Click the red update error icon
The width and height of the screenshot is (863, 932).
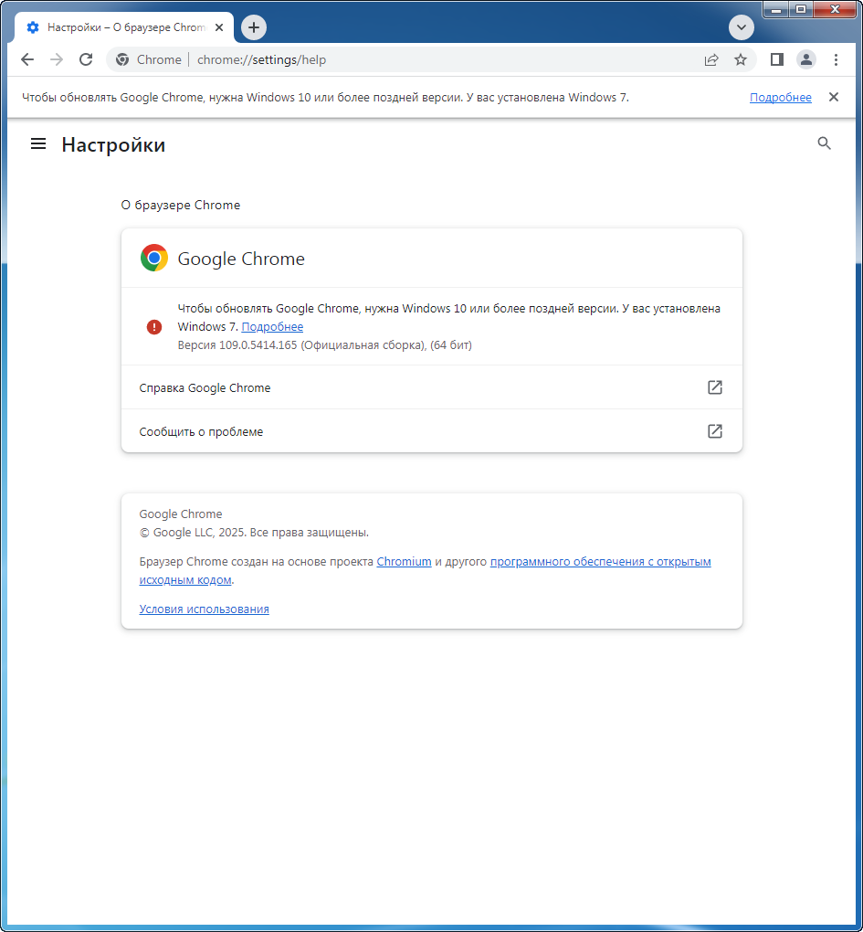point(153,327)
